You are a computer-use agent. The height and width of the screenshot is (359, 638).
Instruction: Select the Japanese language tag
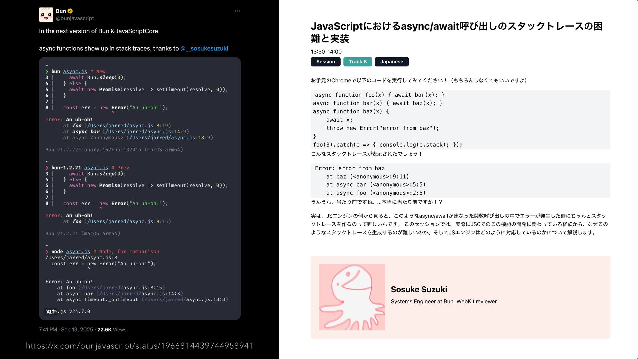[391, 62]
